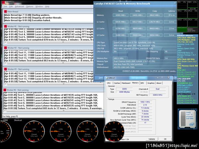This screenshot has width=199, height=149.
Task: Click the DRAM Frequency 1002.1 MHz value
Action: pyautogui.click(x=145, y=102)
